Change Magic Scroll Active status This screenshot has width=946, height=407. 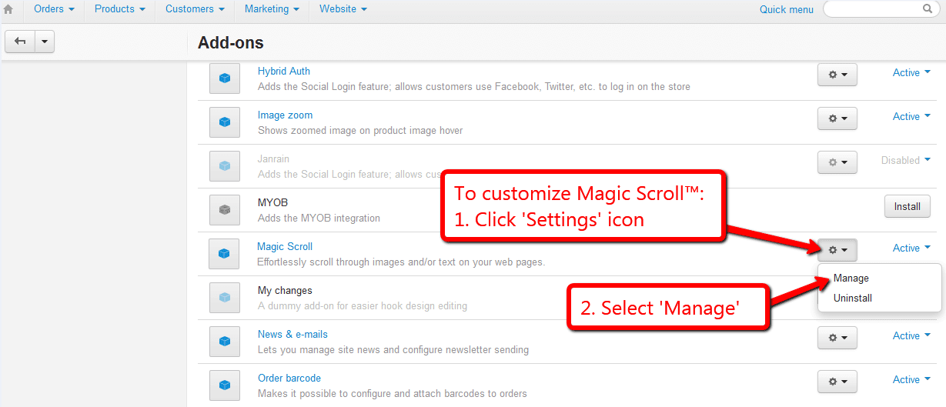tap(911, 249)
